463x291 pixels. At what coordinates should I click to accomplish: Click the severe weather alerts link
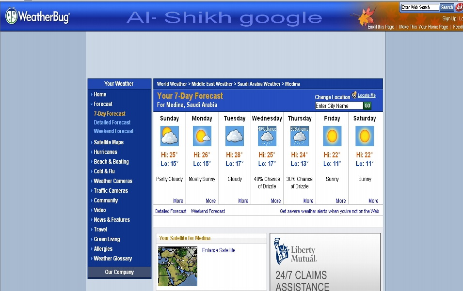(330, 211)
